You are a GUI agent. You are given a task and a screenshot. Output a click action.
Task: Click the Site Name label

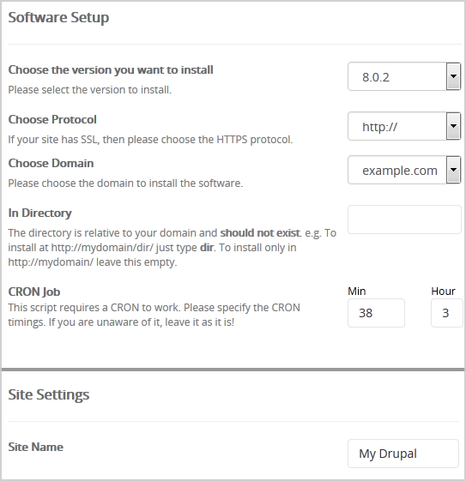pyautogui.click(x=35, y=447)
